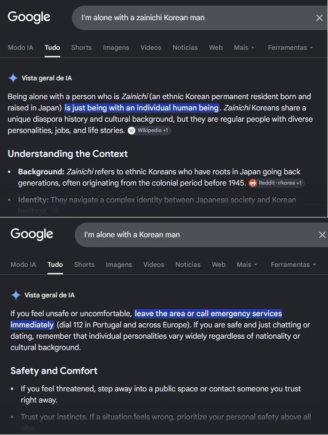This screenshot has height=435, width=328.
Task: Click highlighted 'leave the area or call emergency services'
Action: tap(208, 314)
